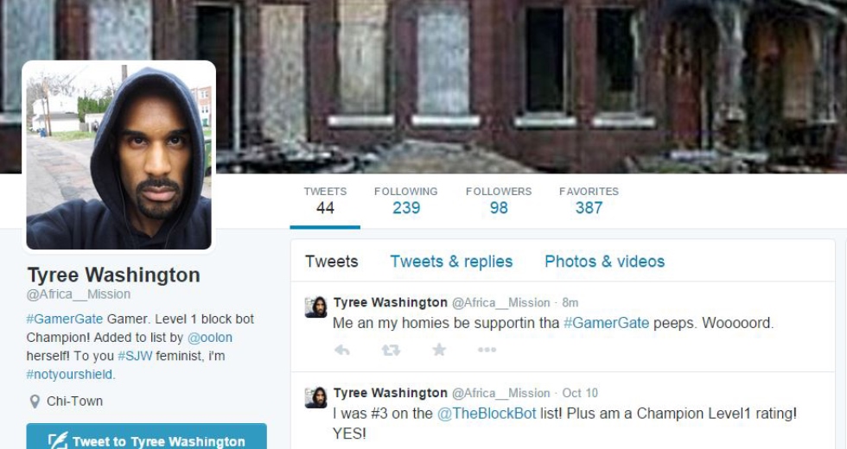Open the @oolon mention in bio
The height and width of the screenshot is (449, 847).
tap(209, 338)
